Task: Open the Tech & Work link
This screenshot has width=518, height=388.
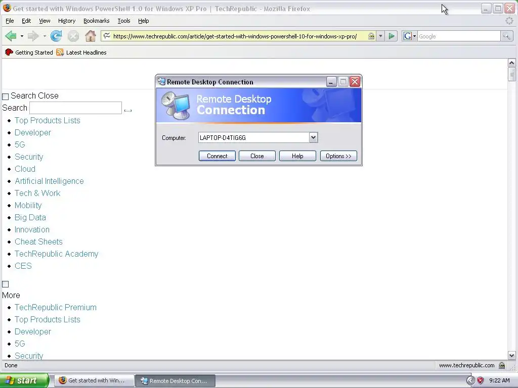Action: point(37,193)
